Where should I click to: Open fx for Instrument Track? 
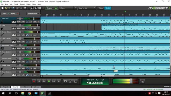[31, 48]
